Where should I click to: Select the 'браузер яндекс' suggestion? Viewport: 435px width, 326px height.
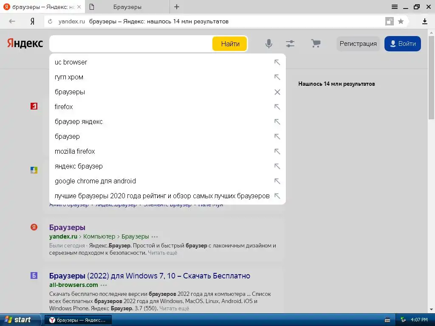pyautogui.click(x=167, y=122)
